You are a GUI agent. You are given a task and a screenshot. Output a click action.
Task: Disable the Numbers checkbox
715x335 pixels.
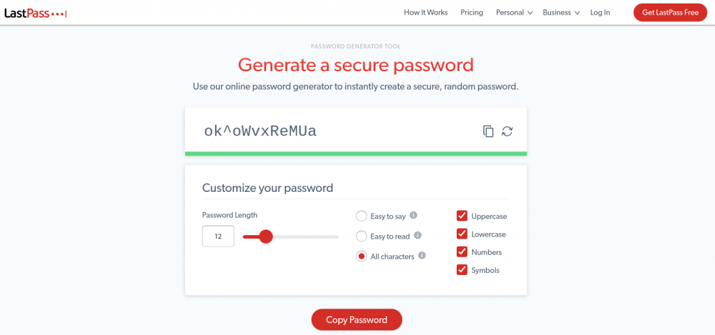462,252
